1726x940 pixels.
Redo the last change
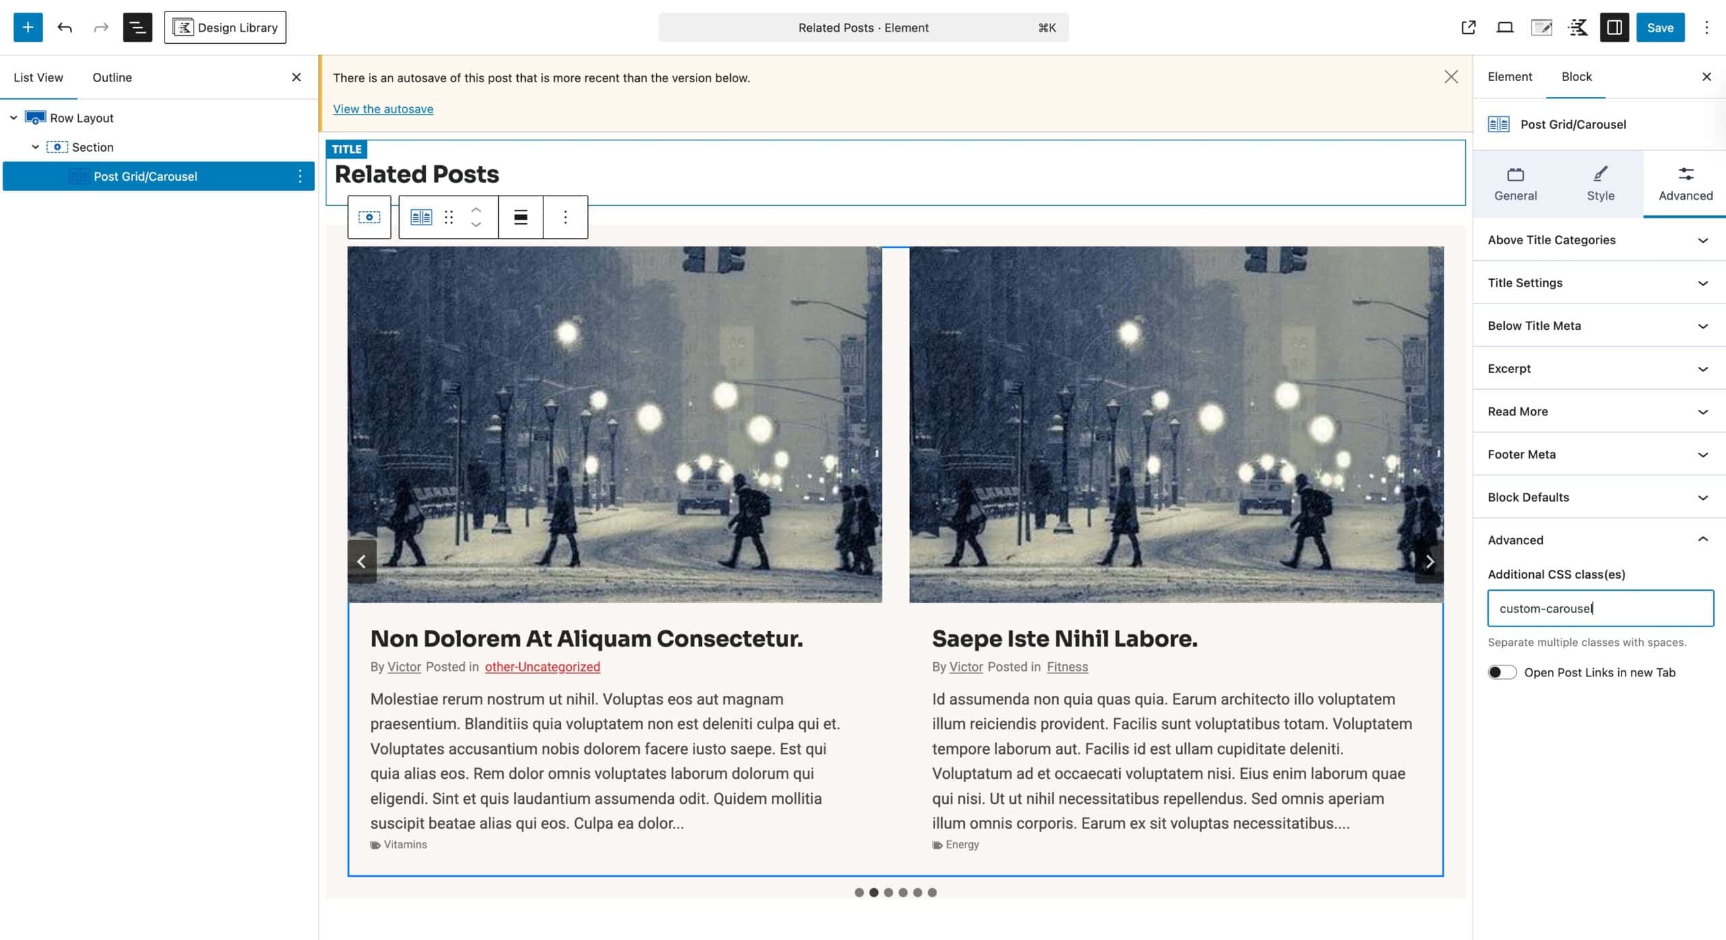point(100,27)
